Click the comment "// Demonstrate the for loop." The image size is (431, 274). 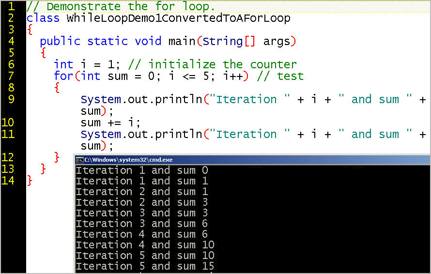(121, 6)
